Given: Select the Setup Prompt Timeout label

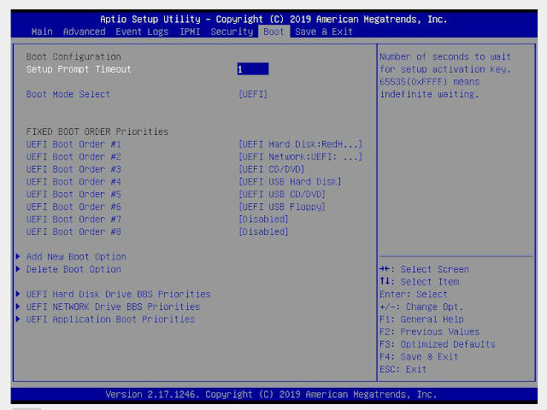Looking at the screenshot, I should click(79, 69).
